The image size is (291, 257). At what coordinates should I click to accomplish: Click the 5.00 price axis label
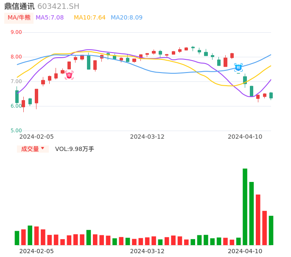click(x=16, y=131)
